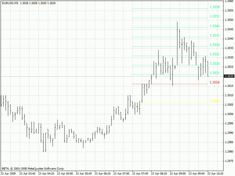The height and width of the screenshot is (176, 235).
Task: Click the green 1.3021 level label
Action: 215,73
